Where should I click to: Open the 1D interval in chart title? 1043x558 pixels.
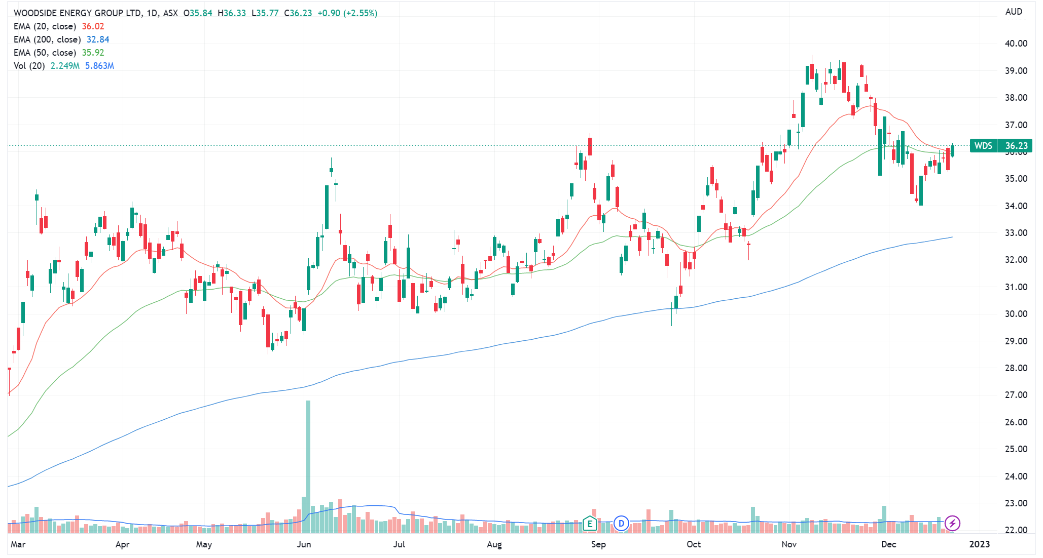[x=152, y=13]
